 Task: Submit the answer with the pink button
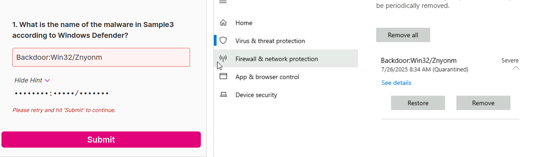(x=101, y=140)
